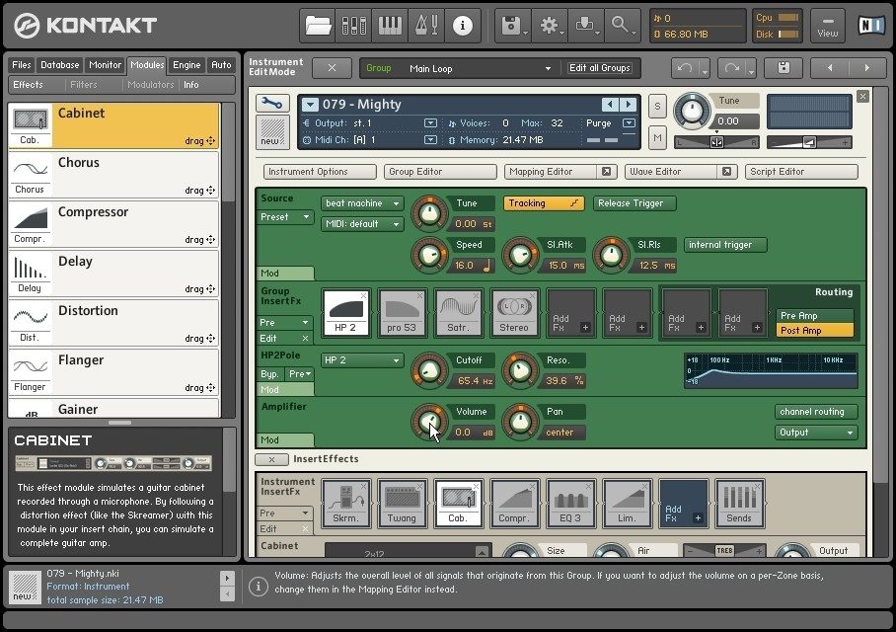Click the info pane icon
The image size is (896, 632).
(462, 25)
